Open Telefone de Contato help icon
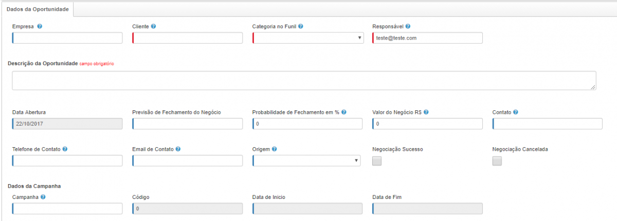The image size is (617, 221). [65, 149]
